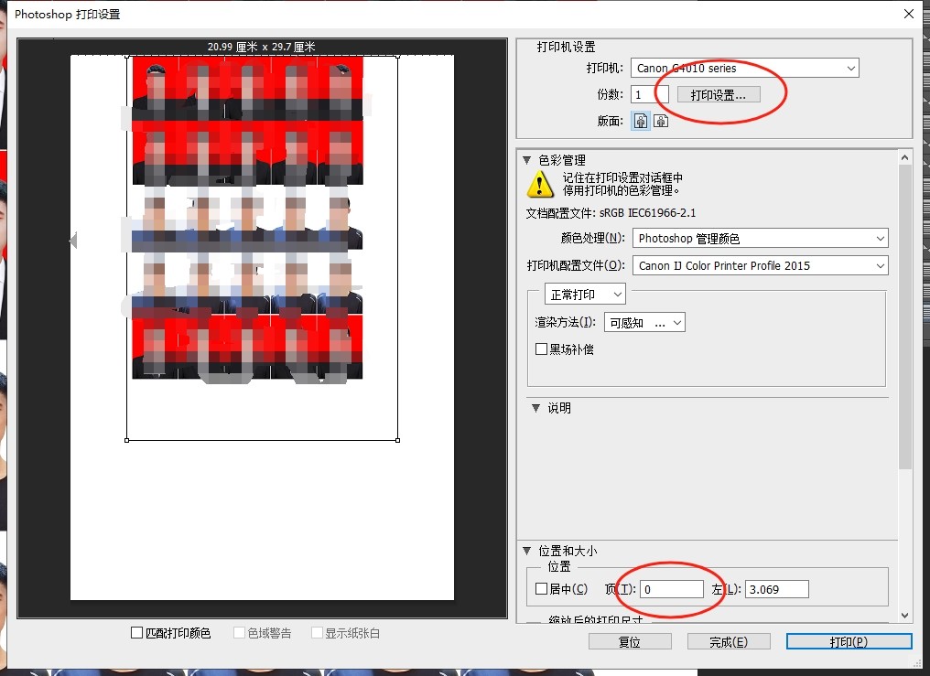Click the top-left bounding box handle in preview
Screen dimensions: 930x676
[127, 57]
